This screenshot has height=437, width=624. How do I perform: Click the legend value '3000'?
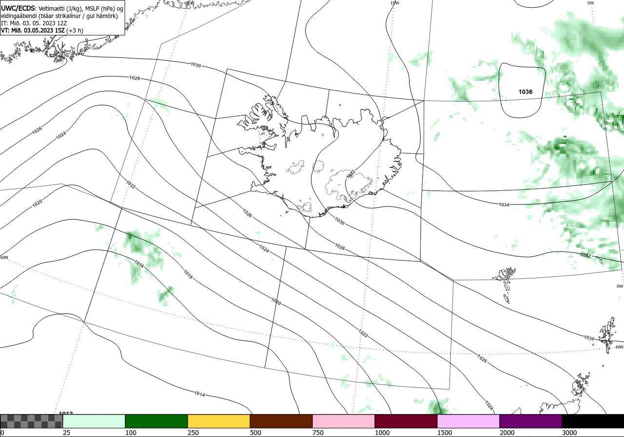[569, 433]
